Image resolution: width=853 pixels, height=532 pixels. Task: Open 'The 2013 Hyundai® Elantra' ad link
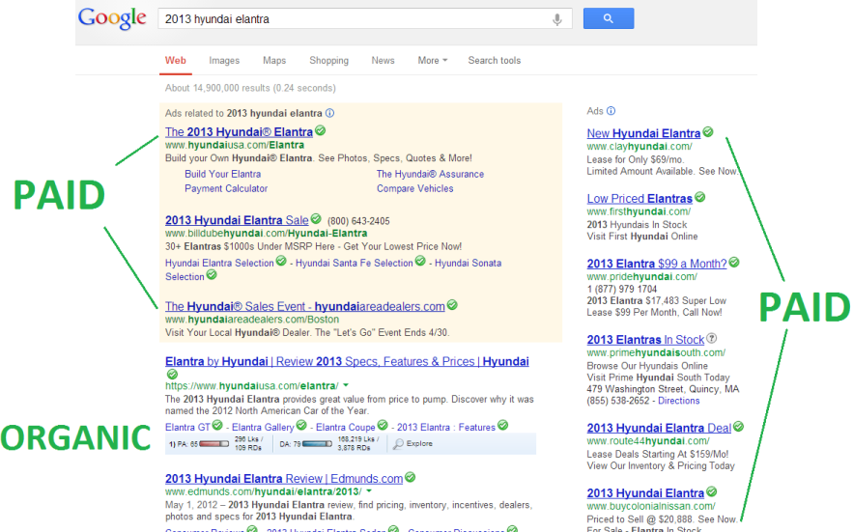pos(239,131)
